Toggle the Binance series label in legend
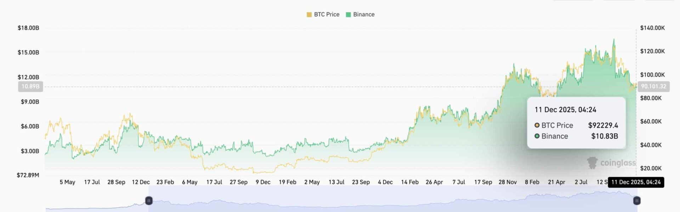This screenshot has height=212, width=680. [364, 14]
